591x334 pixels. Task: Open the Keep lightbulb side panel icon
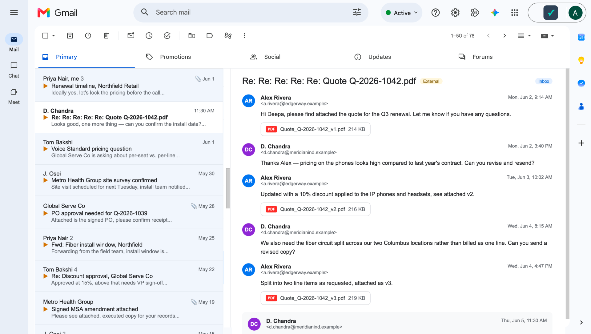(x=581, y=60)
